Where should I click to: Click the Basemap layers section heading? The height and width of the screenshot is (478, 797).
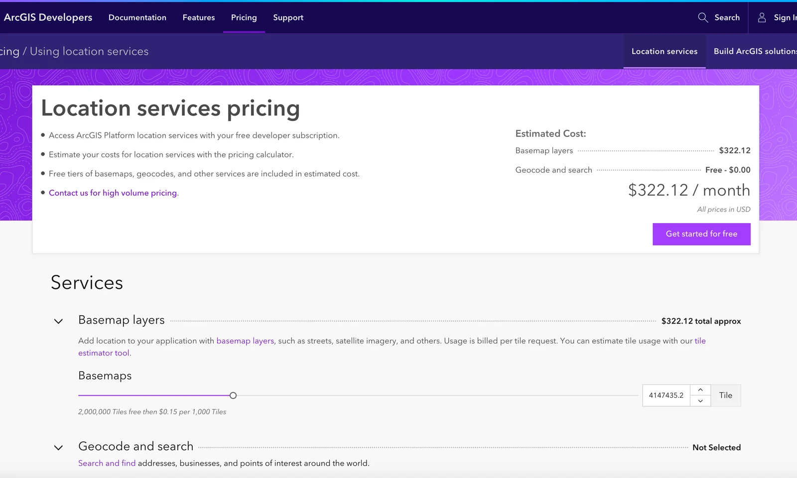click(x=122, y=320)
